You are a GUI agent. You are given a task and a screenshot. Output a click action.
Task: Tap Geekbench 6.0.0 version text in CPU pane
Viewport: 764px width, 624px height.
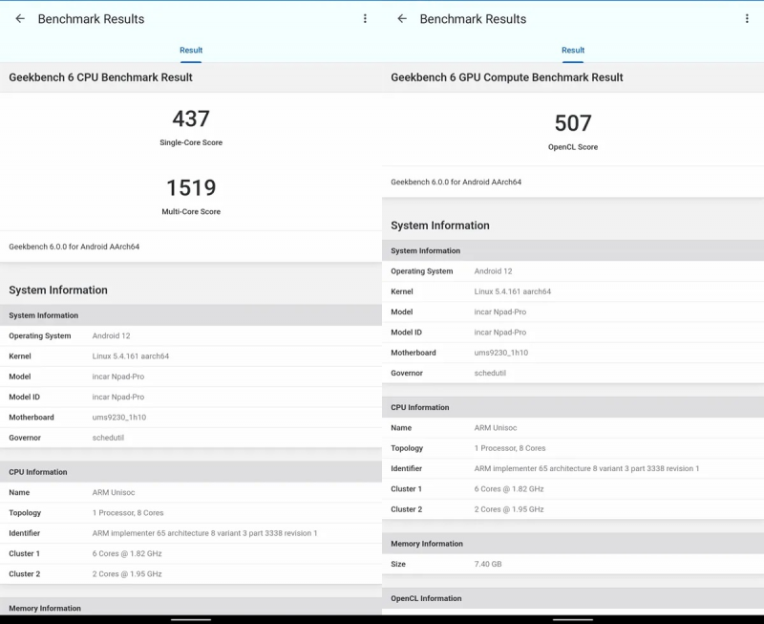(74, 247)
